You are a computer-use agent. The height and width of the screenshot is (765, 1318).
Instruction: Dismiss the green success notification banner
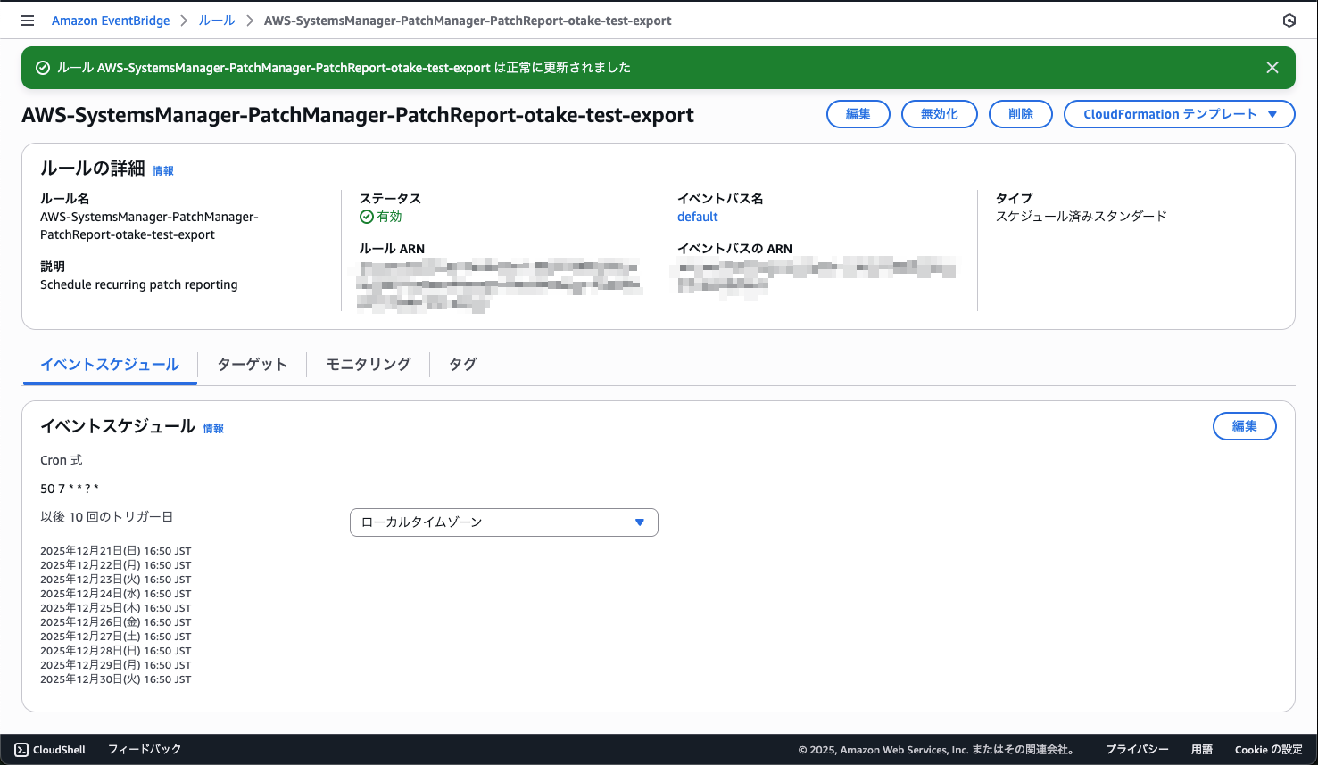point(1272,68)
